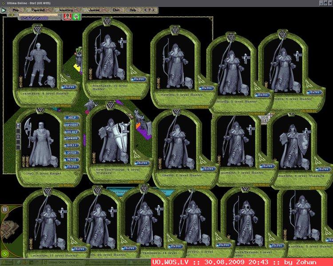Collapse the toolbar with the green triangle

coord(4,10)
